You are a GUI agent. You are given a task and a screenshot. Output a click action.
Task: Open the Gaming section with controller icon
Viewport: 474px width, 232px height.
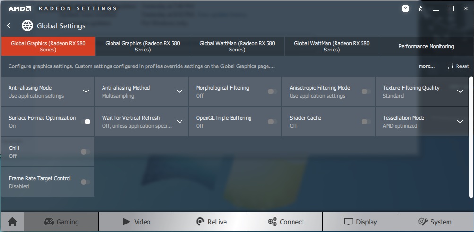(61, 222)
